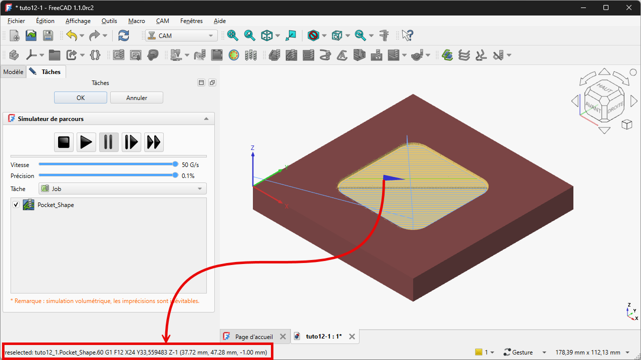Click the Stop simulation button
Screen dimensions: 641x360
(64, 142)
